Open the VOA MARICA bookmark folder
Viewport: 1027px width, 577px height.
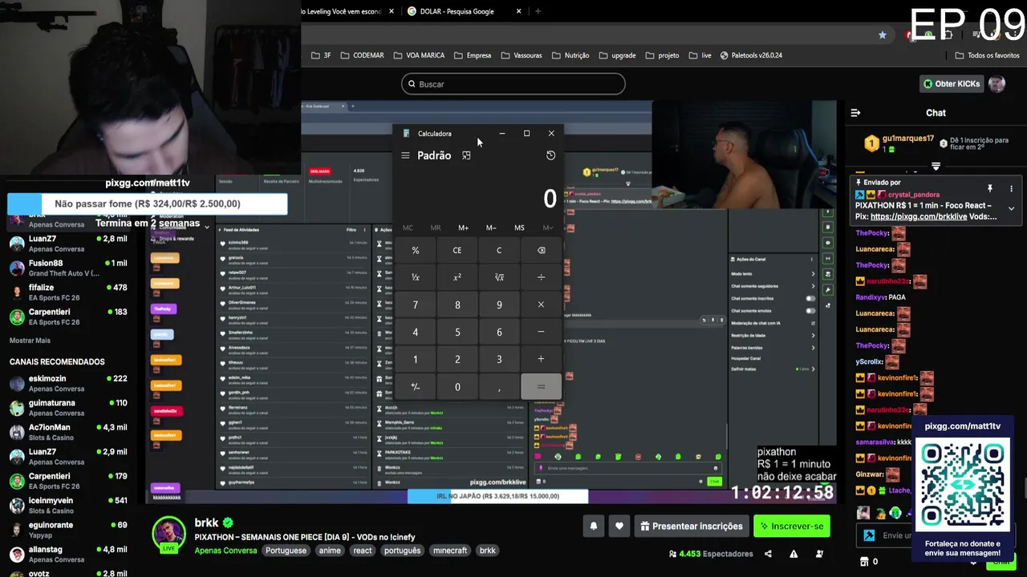click(419, 55)
